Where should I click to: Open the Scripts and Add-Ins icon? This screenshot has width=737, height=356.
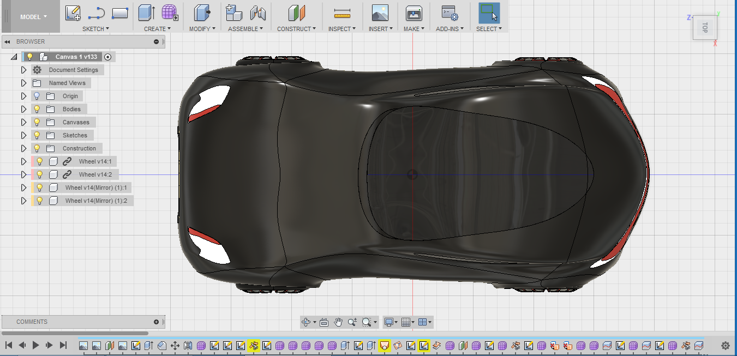449,13
